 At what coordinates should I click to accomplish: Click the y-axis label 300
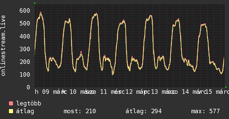click(25, 49)
